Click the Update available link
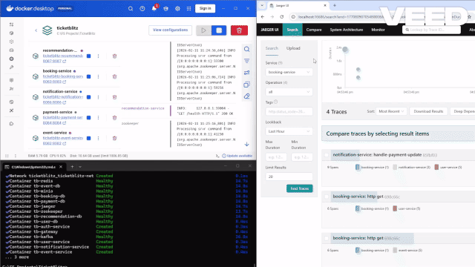The height and width of the screenshot is (267, 475). (237, 156)
